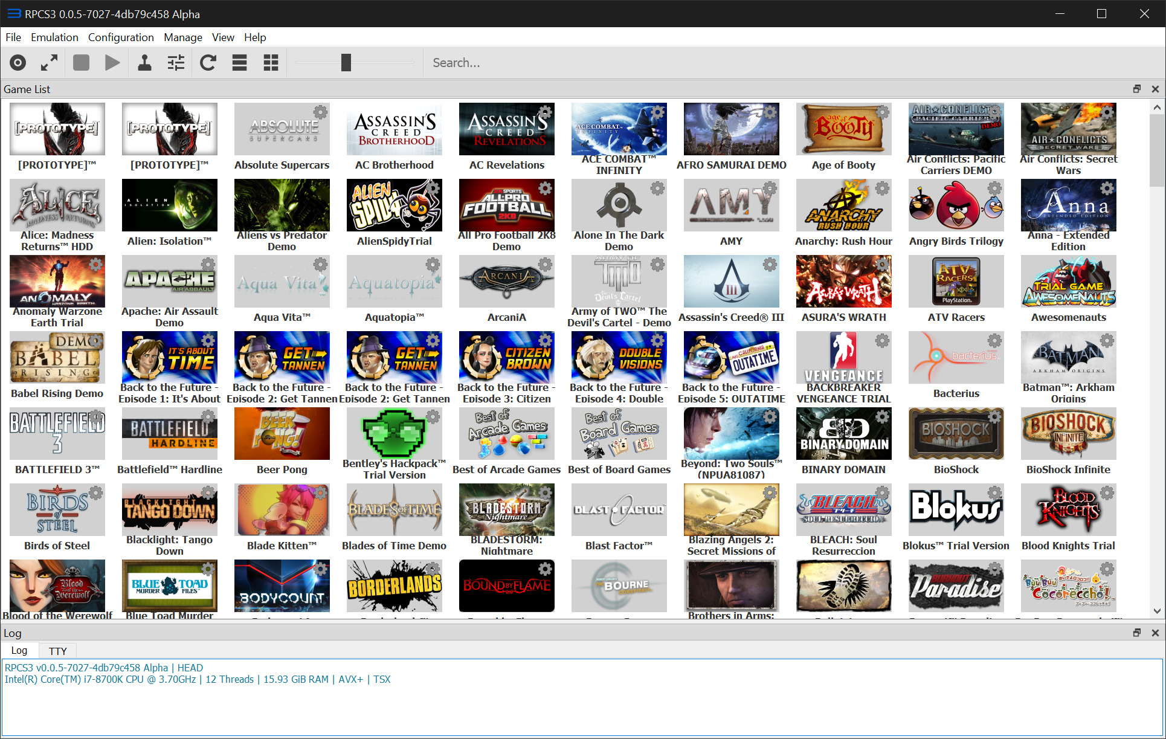Float the Log panel
Image resolution: width=1166 pixels, height=739 pixels.
1137,633
